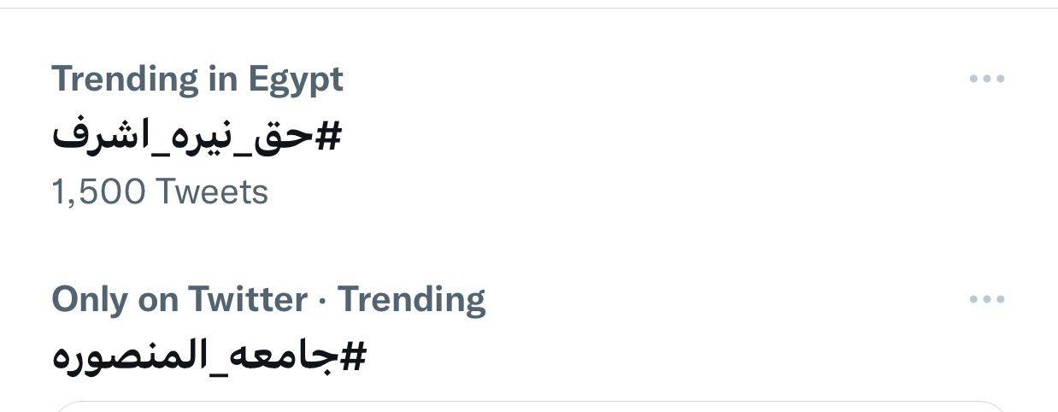
Task: Click the word "Egypt" in the trend header
Action: 296,79
